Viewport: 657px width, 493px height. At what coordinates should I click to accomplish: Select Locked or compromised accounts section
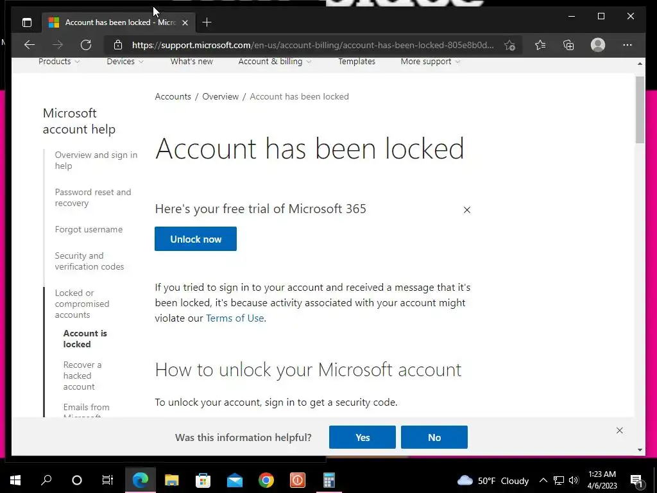click(81, 304)
